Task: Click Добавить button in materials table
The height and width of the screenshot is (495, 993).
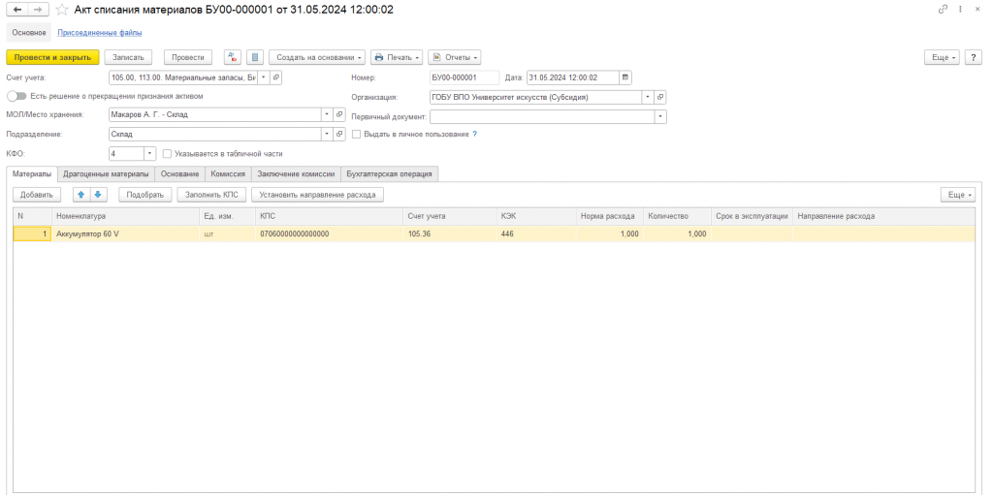Action: click(37, 195)
